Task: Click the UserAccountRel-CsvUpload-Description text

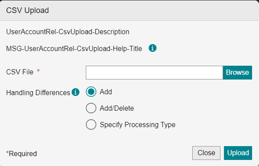Action: tap(68, 32)
